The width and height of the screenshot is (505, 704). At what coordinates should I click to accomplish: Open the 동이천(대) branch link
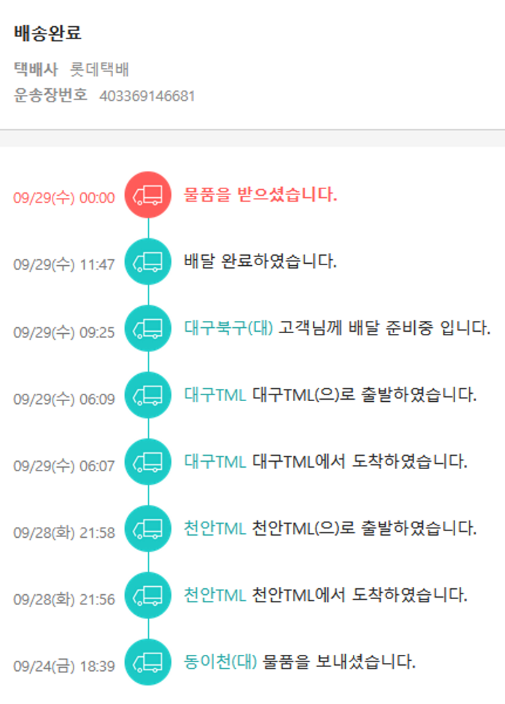[x=221, y=662]
